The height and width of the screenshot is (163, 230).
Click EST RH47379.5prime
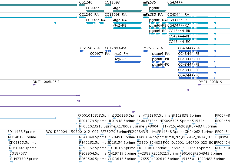24,159
